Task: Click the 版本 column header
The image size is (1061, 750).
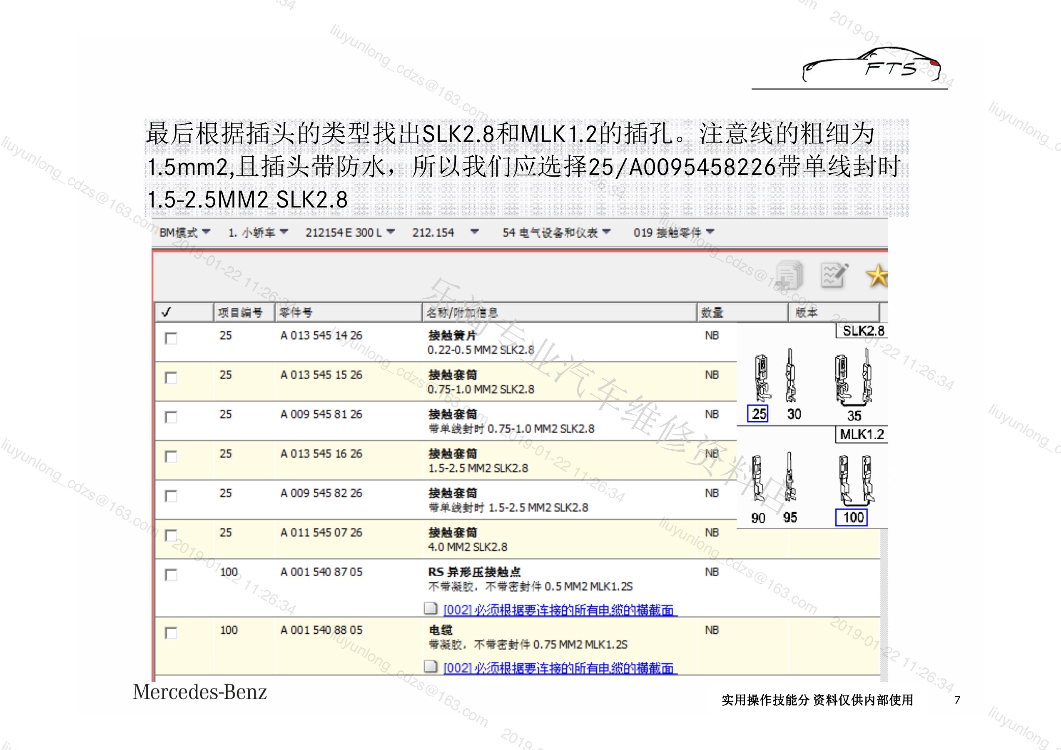Action: (x=834, y=312)
